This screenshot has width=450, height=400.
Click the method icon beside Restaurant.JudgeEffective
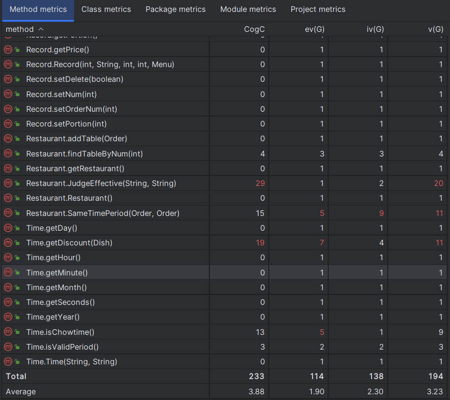(x=8, y=183)
